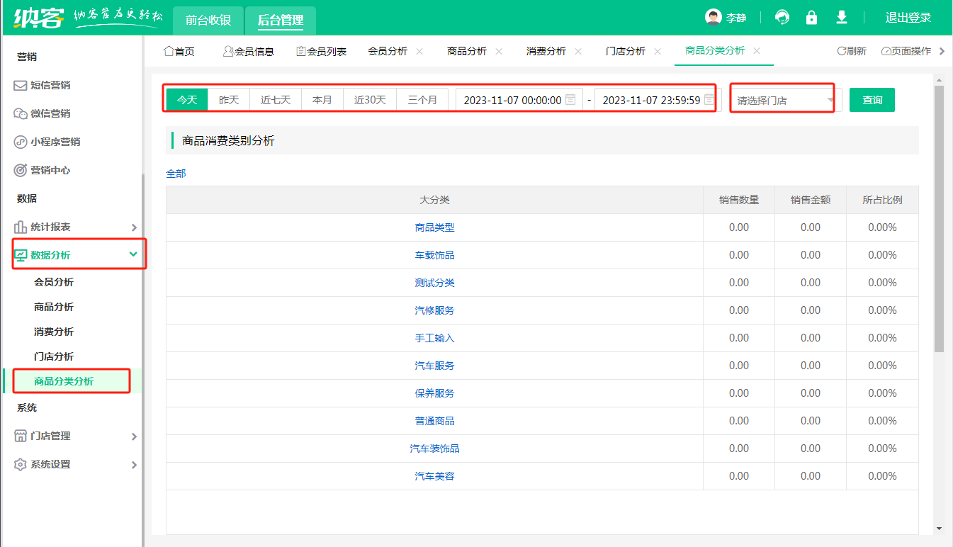Open the 汽修服务 category link
This screenshot has width=953, height=547.
[434, 310]
